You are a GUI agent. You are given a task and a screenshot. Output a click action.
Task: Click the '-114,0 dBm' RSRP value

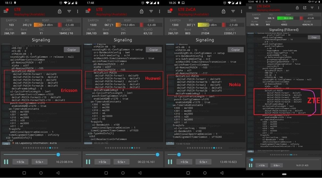coord(127,25)
